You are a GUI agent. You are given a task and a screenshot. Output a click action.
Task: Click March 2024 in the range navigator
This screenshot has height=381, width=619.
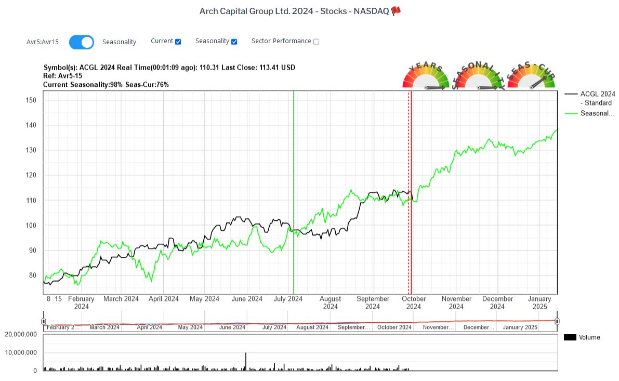(104, 327)
